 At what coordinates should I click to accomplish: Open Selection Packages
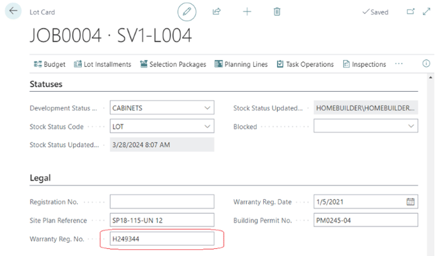pos(173,64)
